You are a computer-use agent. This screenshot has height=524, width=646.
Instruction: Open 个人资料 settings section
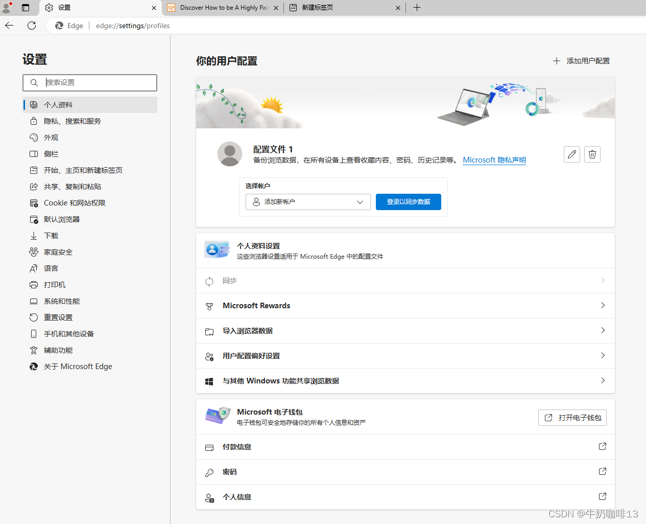(x=90, y=105)
